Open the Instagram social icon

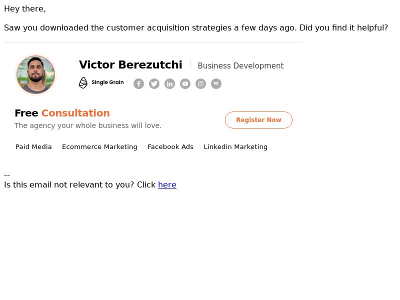pos(201,83)
